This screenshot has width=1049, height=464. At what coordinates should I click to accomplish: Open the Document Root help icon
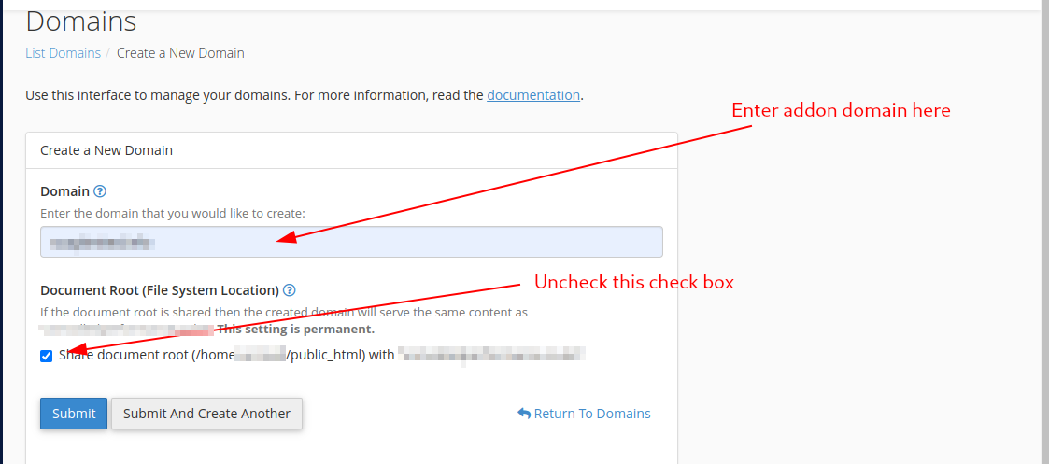coord(290,290)
